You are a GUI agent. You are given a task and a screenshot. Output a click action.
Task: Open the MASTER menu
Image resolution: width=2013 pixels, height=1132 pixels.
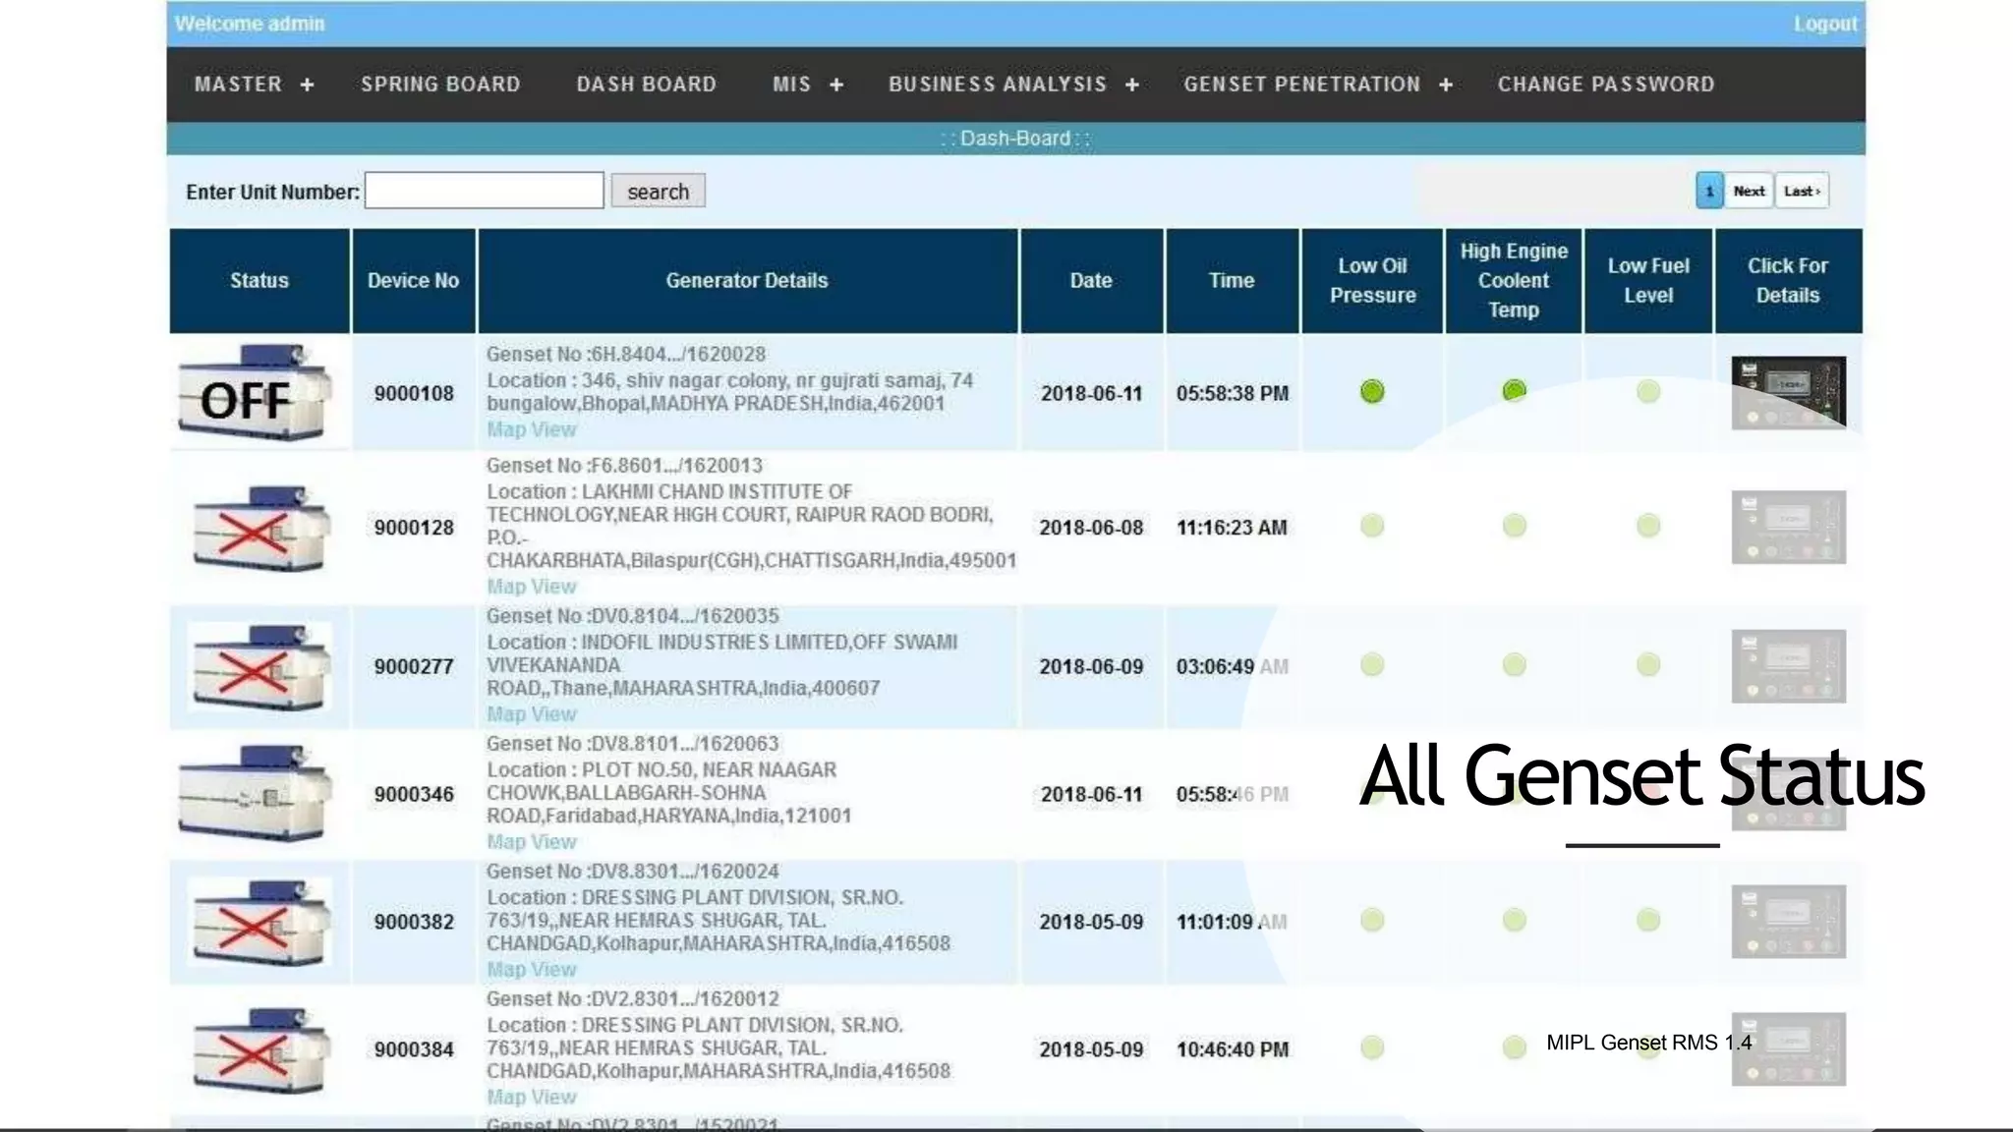[x=238, y=85]
